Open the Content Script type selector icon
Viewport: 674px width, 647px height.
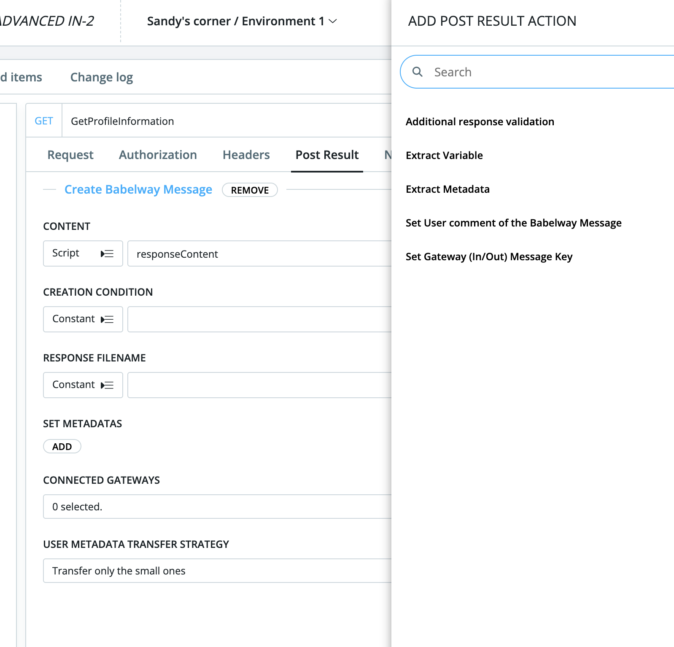(x=107, y=253)
